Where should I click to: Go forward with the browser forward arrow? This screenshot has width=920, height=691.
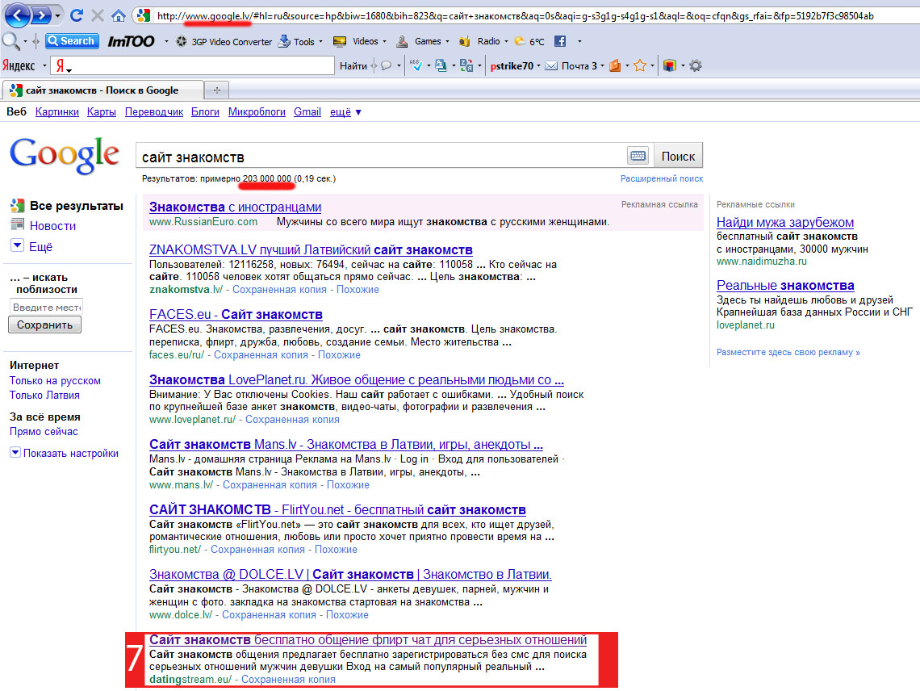[x=40, y=15]
